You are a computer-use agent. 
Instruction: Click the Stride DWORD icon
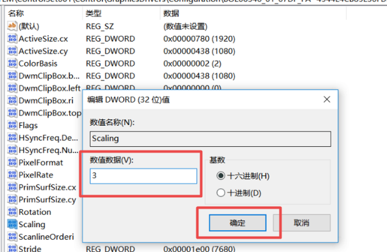(12, 248)
